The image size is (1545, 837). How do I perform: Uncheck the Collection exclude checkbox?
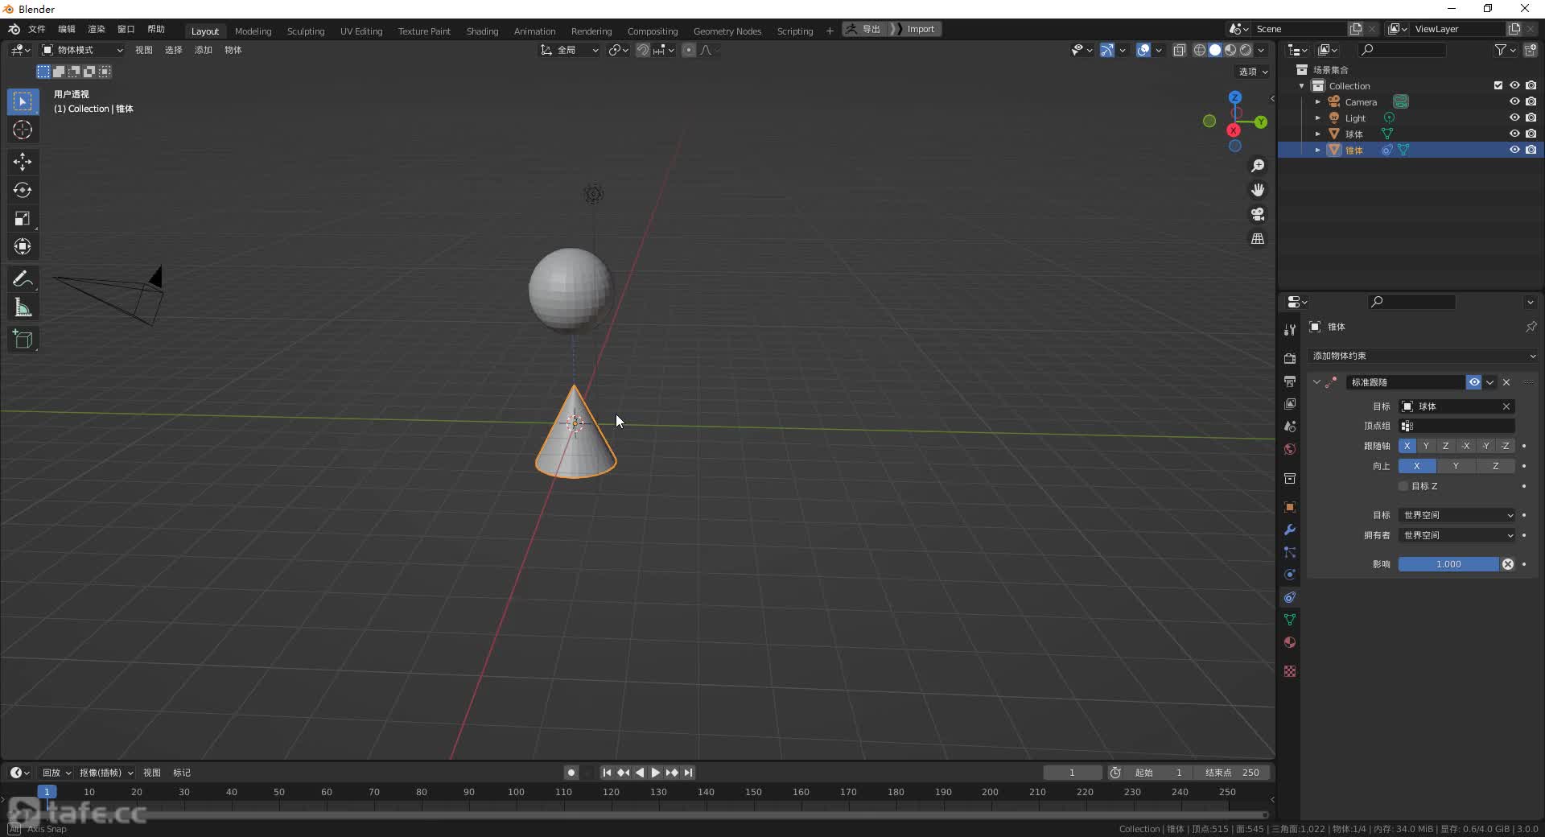[x=1498, y=85]
